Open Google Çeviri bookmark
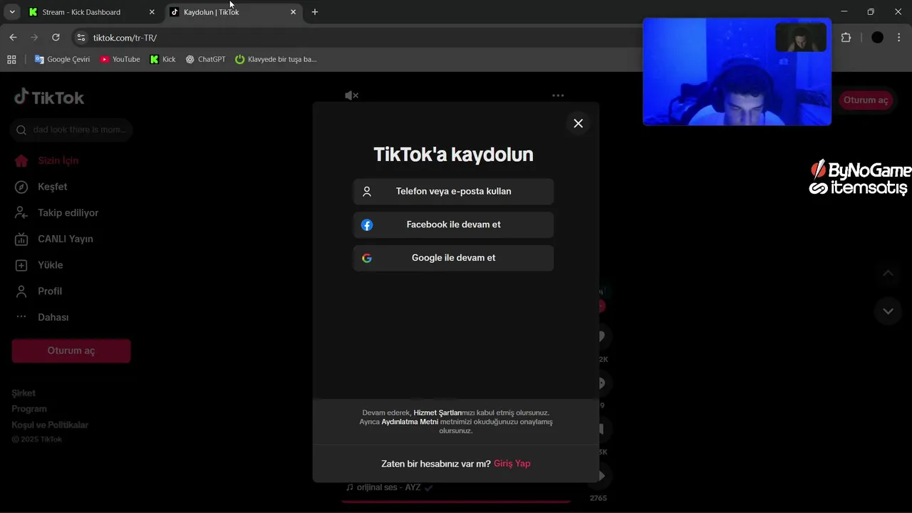The height and width of the screenshot is (513, 912). tap(62, 60)
